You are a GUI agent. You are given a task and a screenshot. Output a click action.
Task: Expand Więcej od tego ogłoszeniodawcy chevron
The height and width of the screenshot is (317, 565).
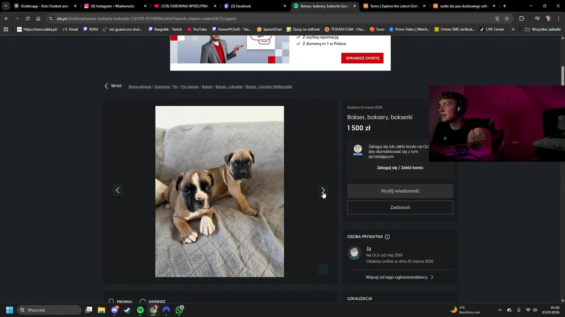(432, 277)
